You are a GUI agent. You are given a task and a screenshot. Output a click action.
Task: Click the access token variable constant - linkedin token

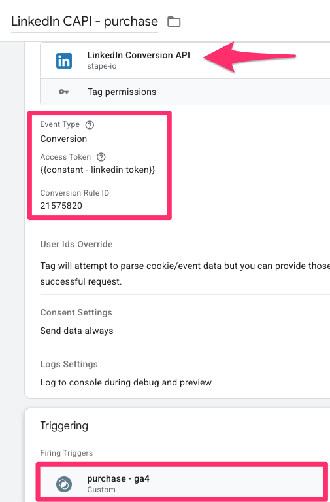point(97,170)
